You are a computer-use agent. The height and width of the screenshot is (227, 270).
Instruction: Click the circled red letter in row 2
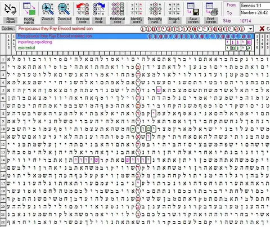[138, 67]
